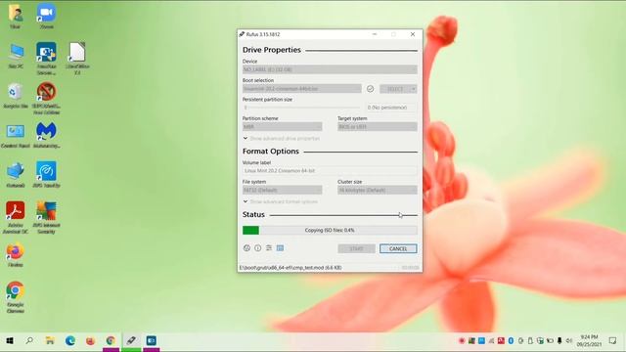Click the SELECT button's dropdown arrow
Image resolution: width=626 pixels, height=352 pixels.
[414, 89]
